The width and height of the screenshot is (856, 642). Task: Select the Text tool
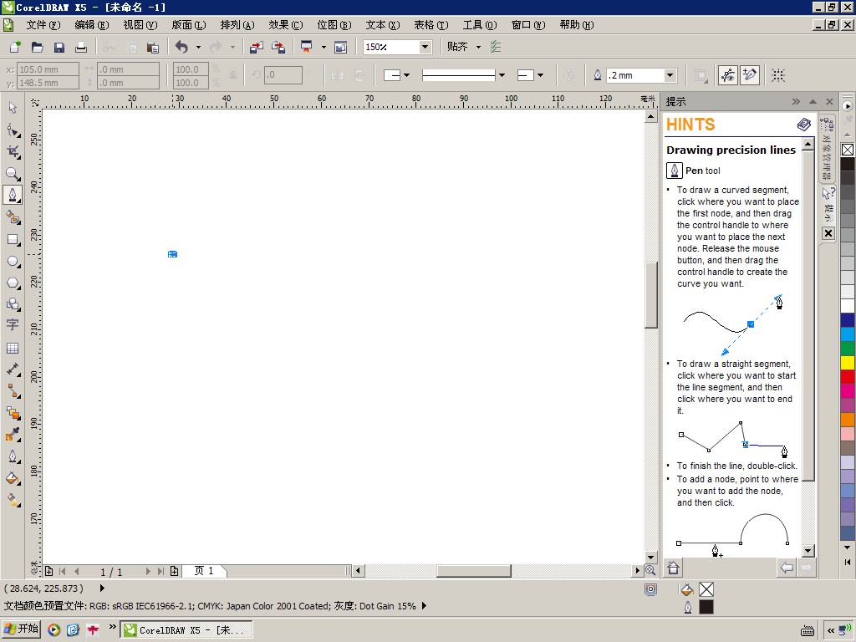(13, 325)
